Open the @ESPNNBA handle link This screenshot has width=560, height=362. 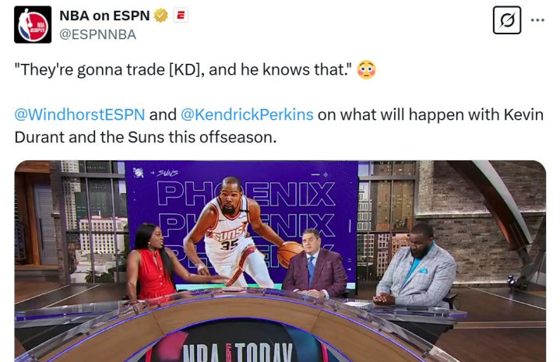(x=97, y=34)
